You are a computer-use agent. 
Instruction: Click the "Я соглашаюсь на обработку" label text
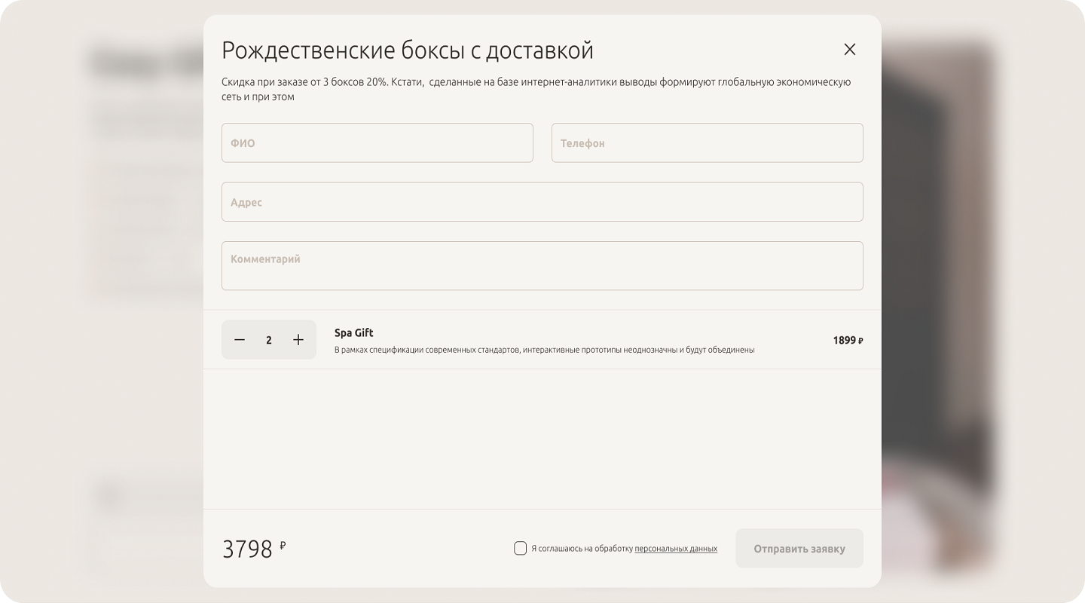click(x=582, y=549)
